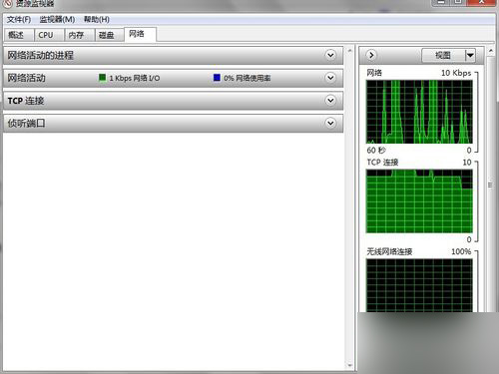Collapse the graph pane with the right arrow button
499x374 pixels.
point(371,55)
